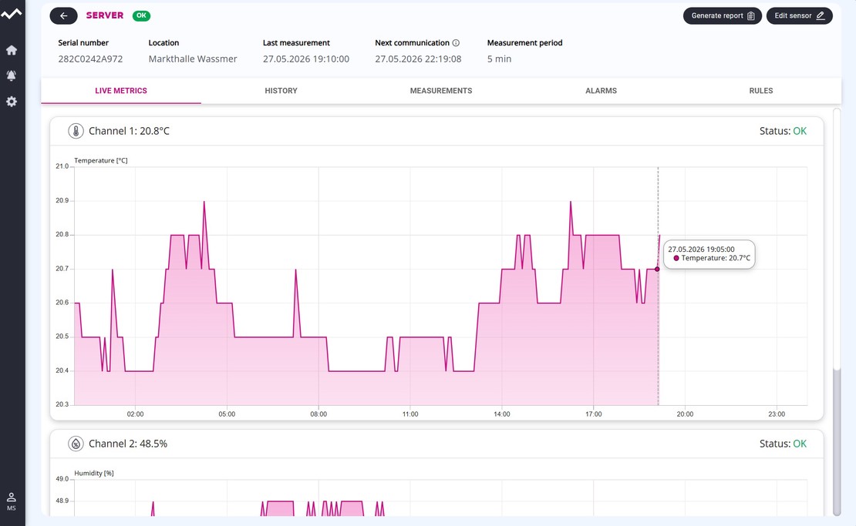856x526 pixels.
Task: Open the Rules tab
Action: (761, 90)
